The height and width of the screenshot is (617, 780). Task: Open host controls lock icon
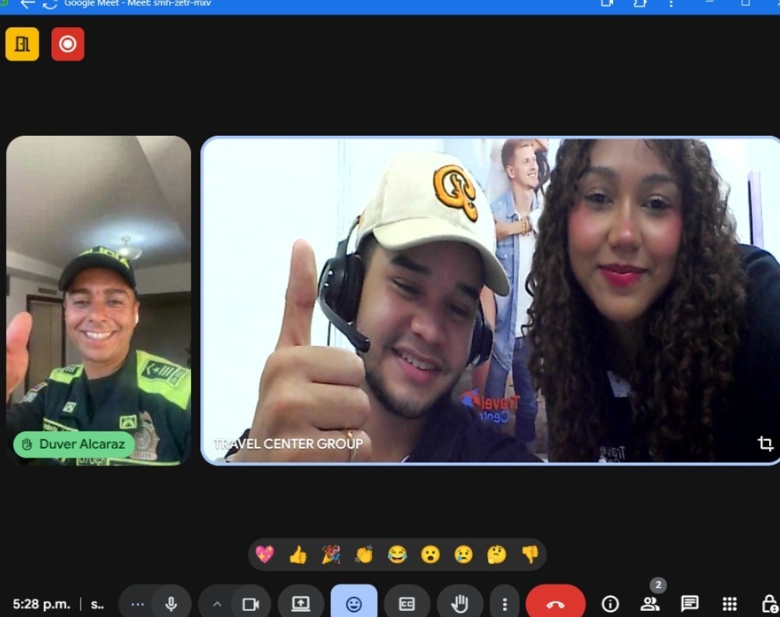click(768, 604)
